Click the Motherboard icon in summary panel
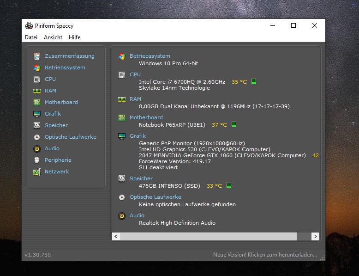 (x=122, y=118)
